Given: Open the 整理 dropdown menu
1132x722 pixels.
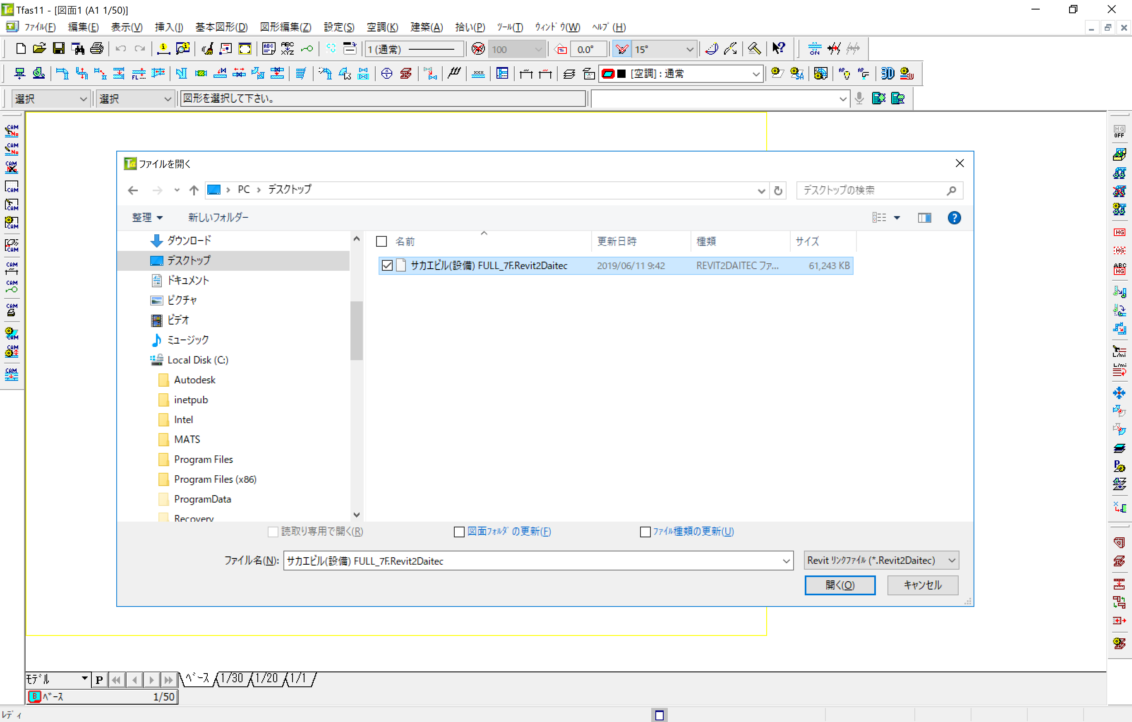Looking at the screenshot, I should point(146,217).
